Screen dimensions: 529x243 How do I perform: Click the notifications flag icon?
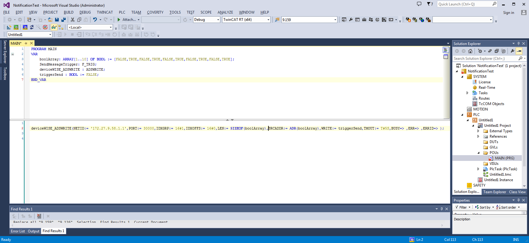coord(430,4)
